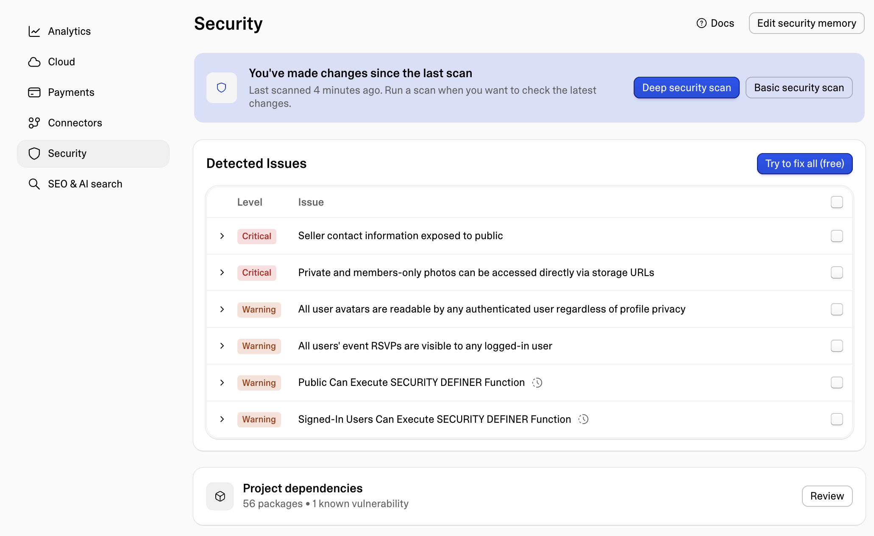
Task: Click the SEO magnifier icon in sidebar
Action: 34,184
